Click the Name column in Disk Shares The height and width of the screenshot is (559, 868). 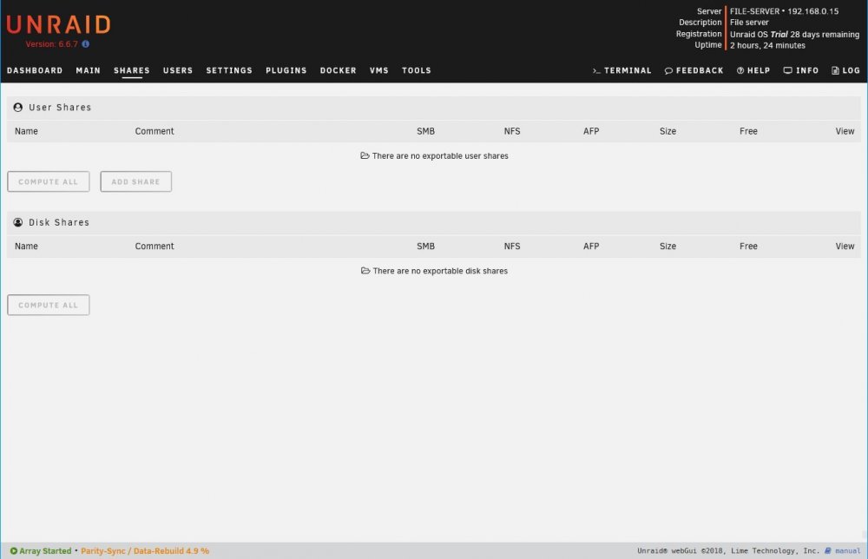click(x=27, y=246)
